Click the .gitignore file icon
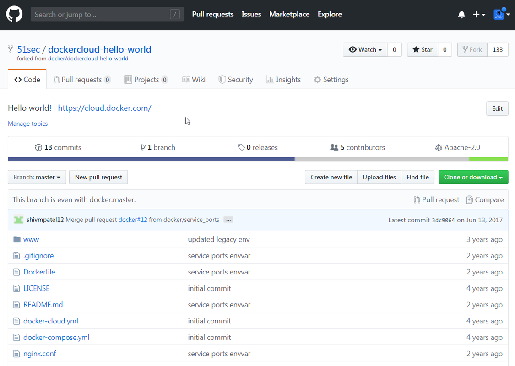Viewport: 515px width, 366px height. [x=16, y=256]
